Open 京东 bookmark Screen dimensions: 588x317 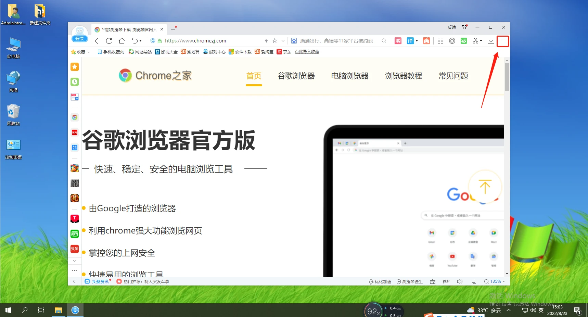(284, 52)
